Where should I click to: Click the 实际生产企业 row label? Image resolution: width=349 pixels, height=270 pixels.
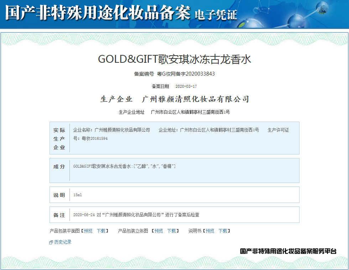(59, 139)
